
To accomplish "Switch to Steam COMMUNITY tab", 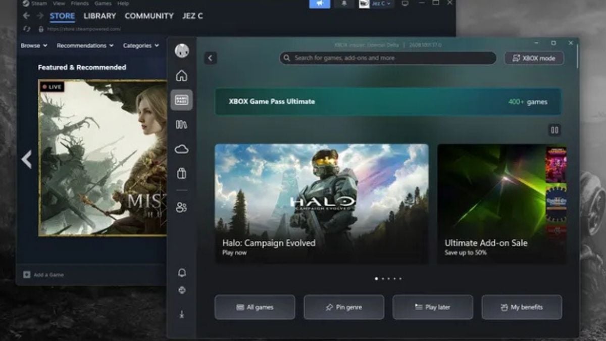I will pos(149,16).
